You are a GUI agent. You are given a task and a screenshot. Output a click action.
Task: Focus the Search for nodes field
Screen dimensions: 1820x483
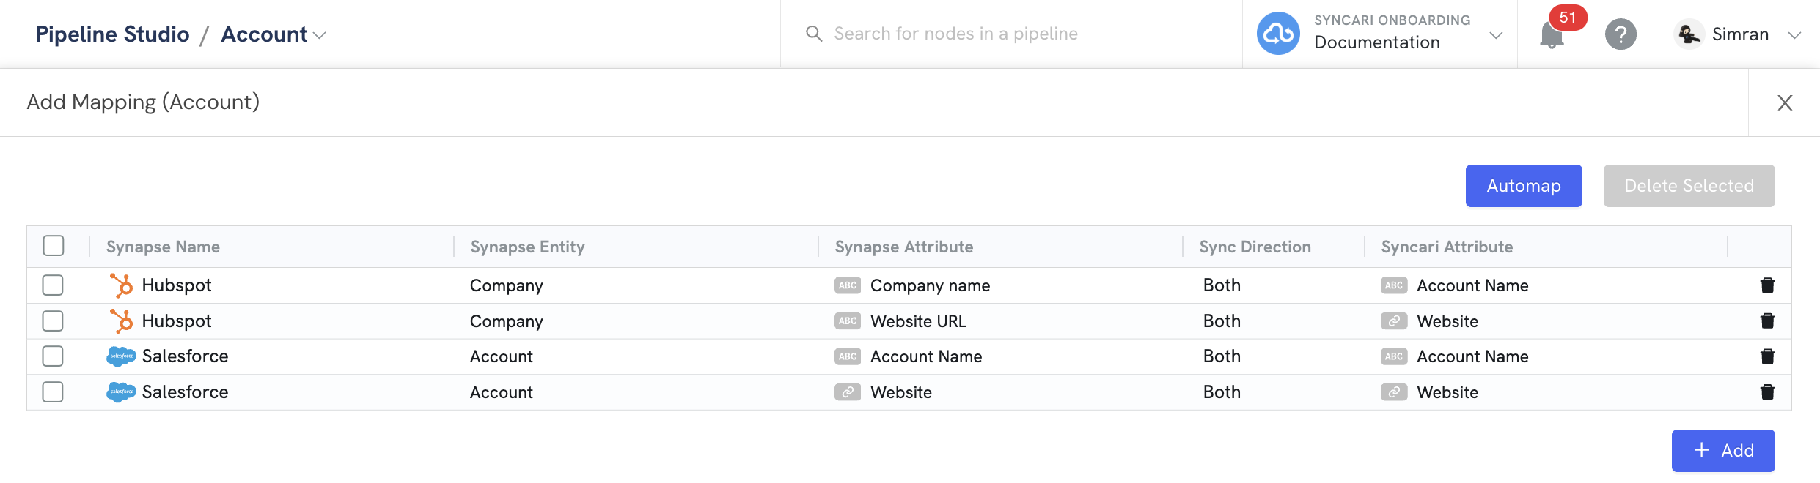click(1019, 34)
